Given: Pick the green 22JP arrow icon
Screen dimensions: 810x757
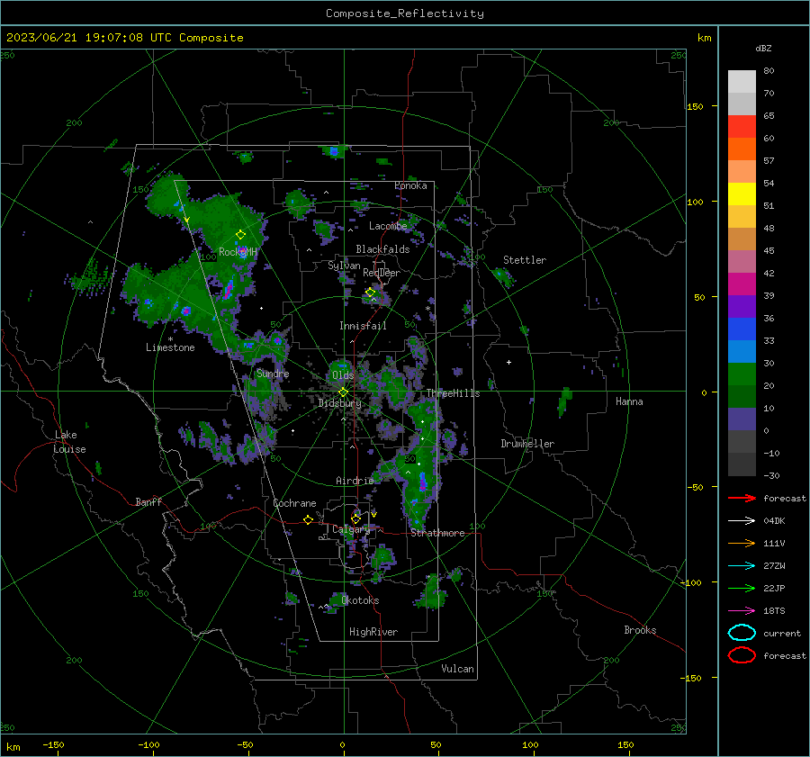Looking at the screenshot, I should pyautogui.click(x=742, y=588).
